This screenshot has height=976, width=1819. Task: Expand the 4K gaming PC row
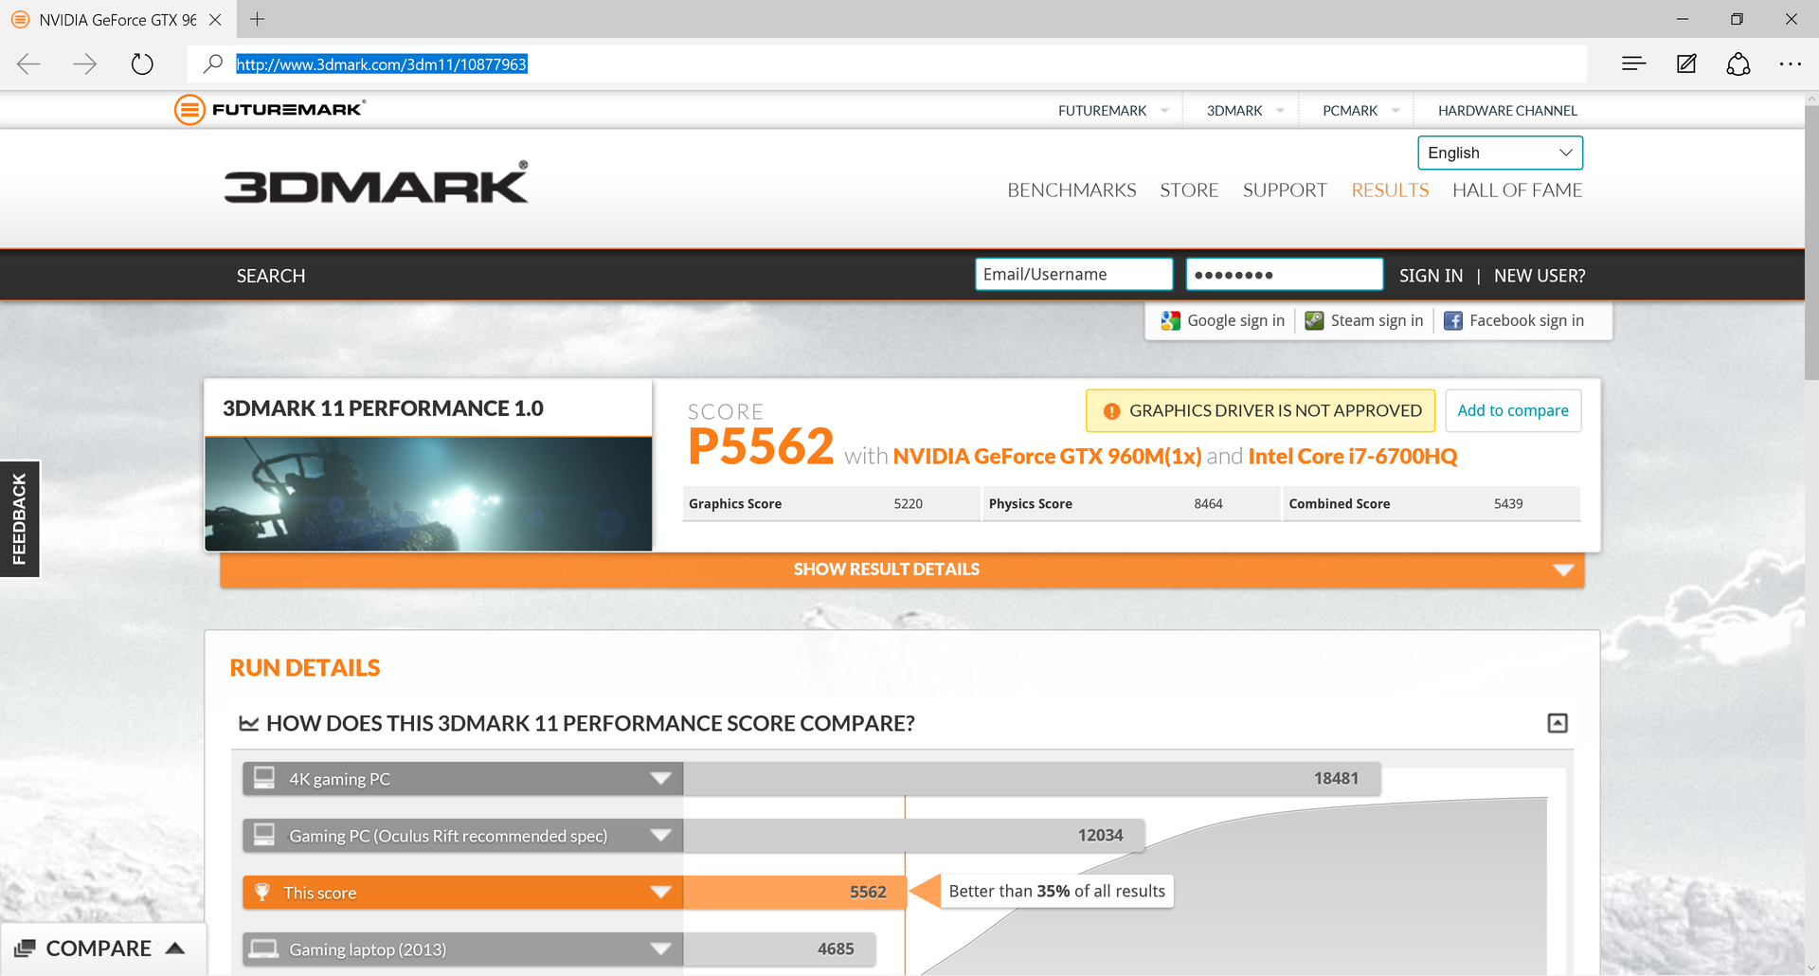[661, 779]
